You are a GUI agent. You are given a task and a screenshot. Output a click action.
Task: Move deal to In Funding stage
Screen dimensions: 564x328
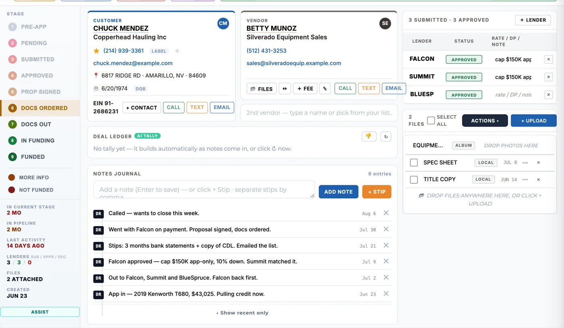[40, 141]
